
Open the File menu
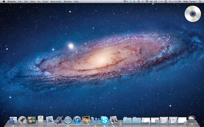pyautogui.click(x=20, y=2)
